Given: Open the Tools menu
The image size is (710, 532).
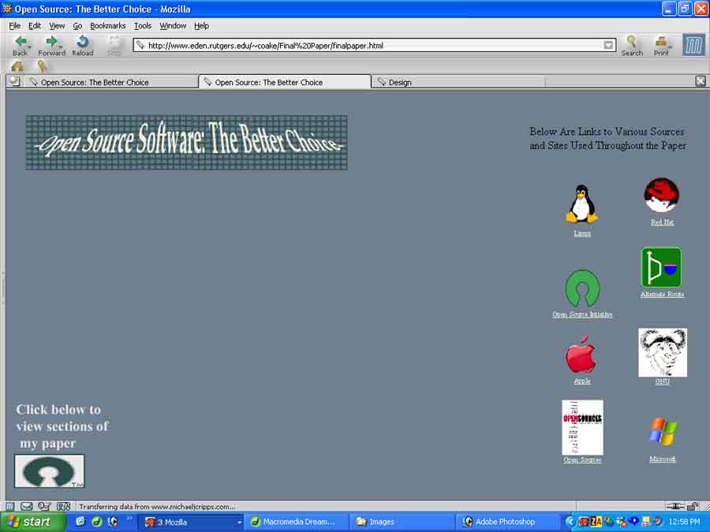Looking at the screenshot, I should tap(143, 25).
